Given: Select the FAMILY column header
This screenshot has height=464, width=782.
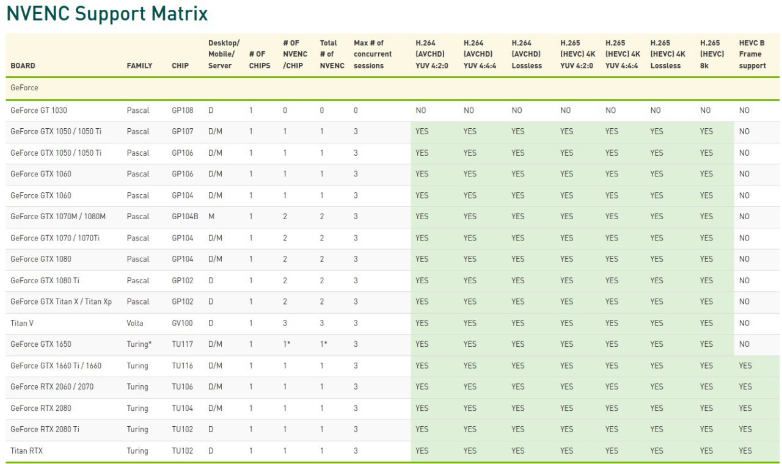Looking at the screenshot, I should click(139, 65).
